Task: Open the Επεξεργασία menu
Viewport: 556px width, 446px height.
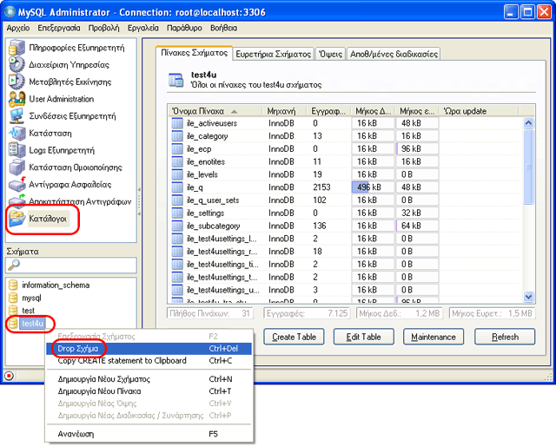Action: click(59, 28)
